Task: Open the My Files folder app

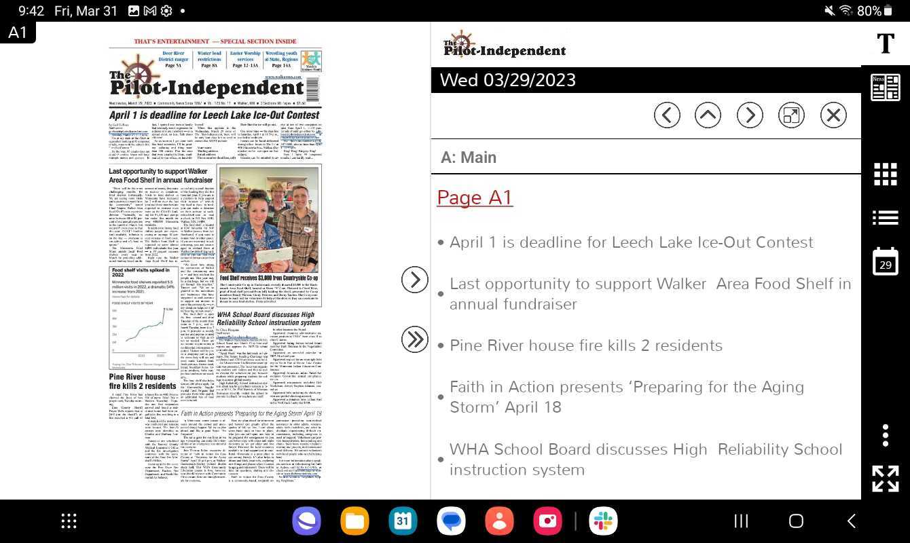Action: (x=354, y=521)
